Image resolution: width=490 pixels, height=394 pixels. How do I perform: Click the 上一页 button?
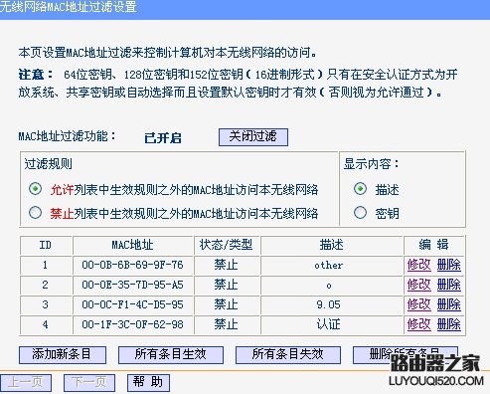[26, 383]
